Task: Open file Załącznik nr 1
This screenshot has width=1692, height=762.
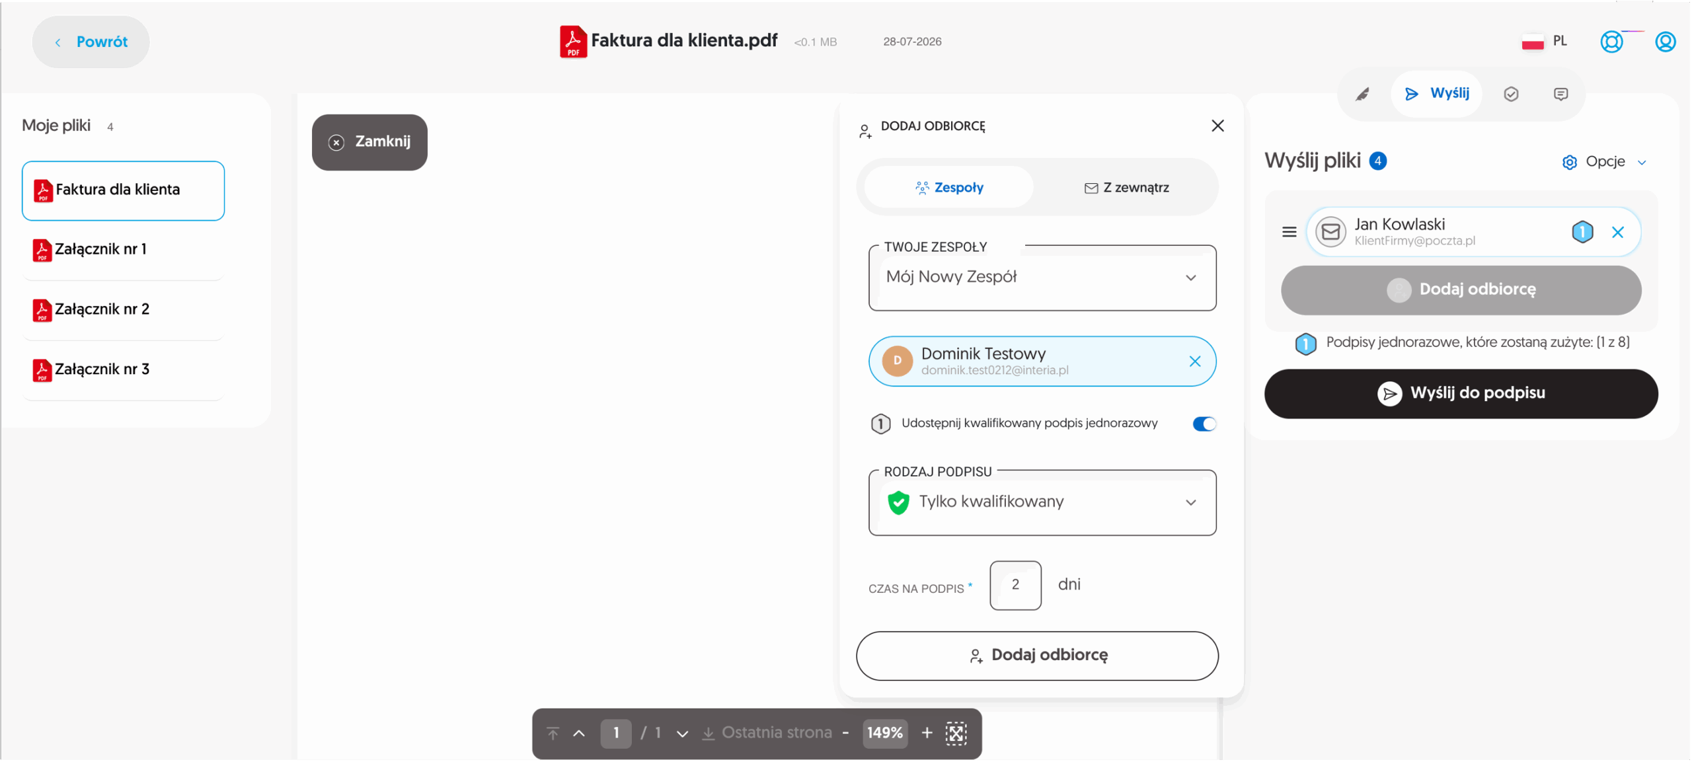Action: point(123,250)
